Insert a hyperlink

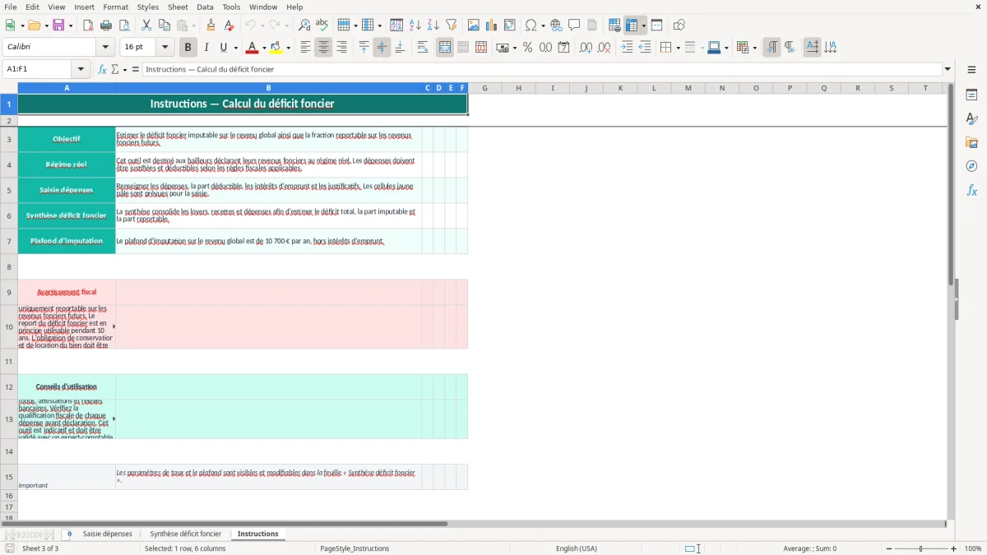tap(556, 25)
